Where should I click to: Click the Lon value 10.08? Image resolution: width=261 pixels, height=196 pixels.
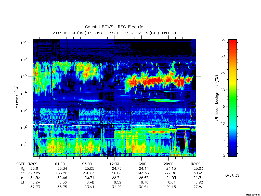tap(117, 173)
